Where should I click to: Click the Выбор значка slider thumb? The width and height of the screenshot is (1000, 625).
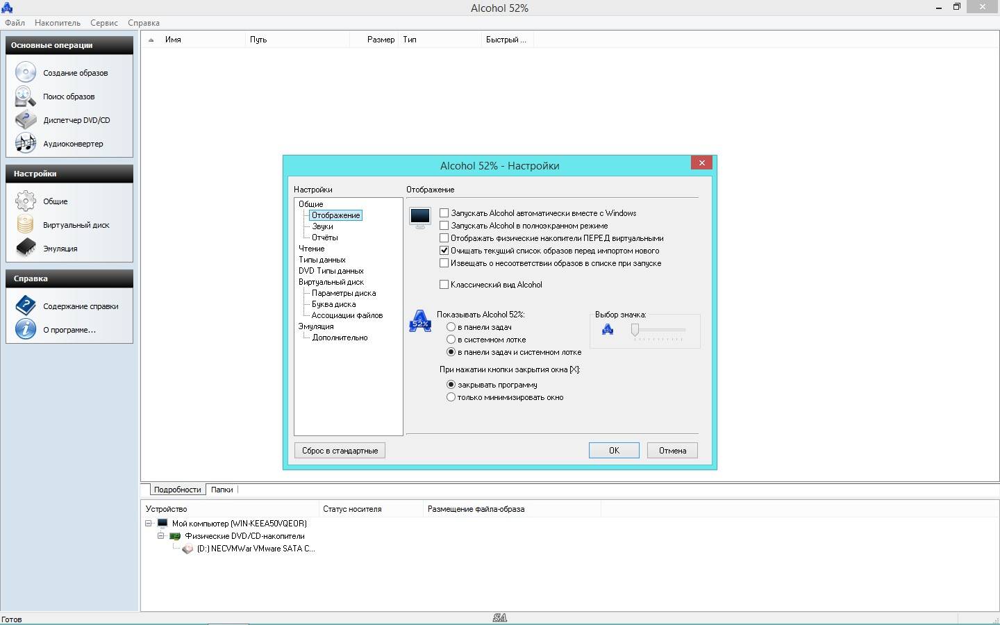click(635, 329)
